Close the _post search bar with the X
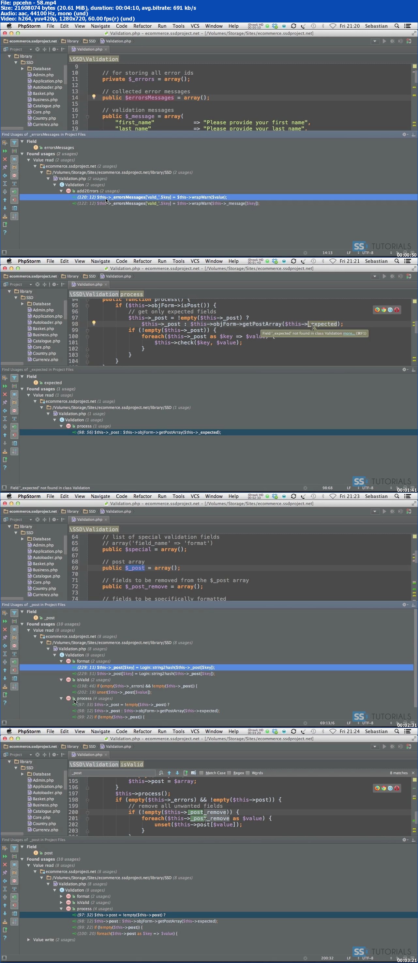418x963 pixels. [x=413, y=773]
